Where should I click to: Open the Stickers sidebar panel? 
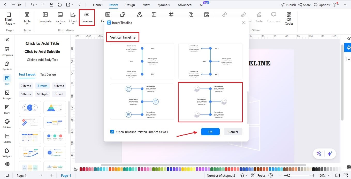pos(7,124)
